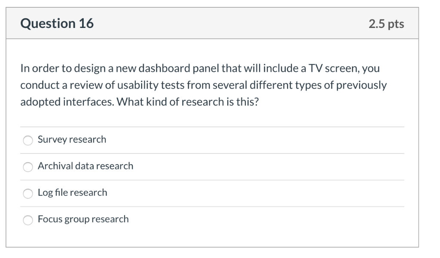Click the "Archival data research" answer label text

pos(86,166)
